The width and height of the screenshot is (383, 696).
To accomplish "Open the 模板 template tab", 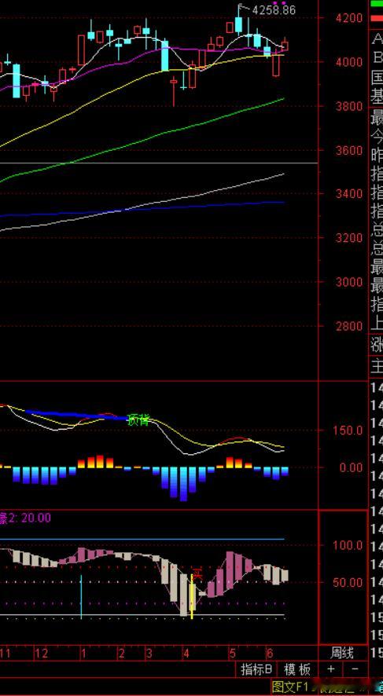I will [x=298, y=669].
